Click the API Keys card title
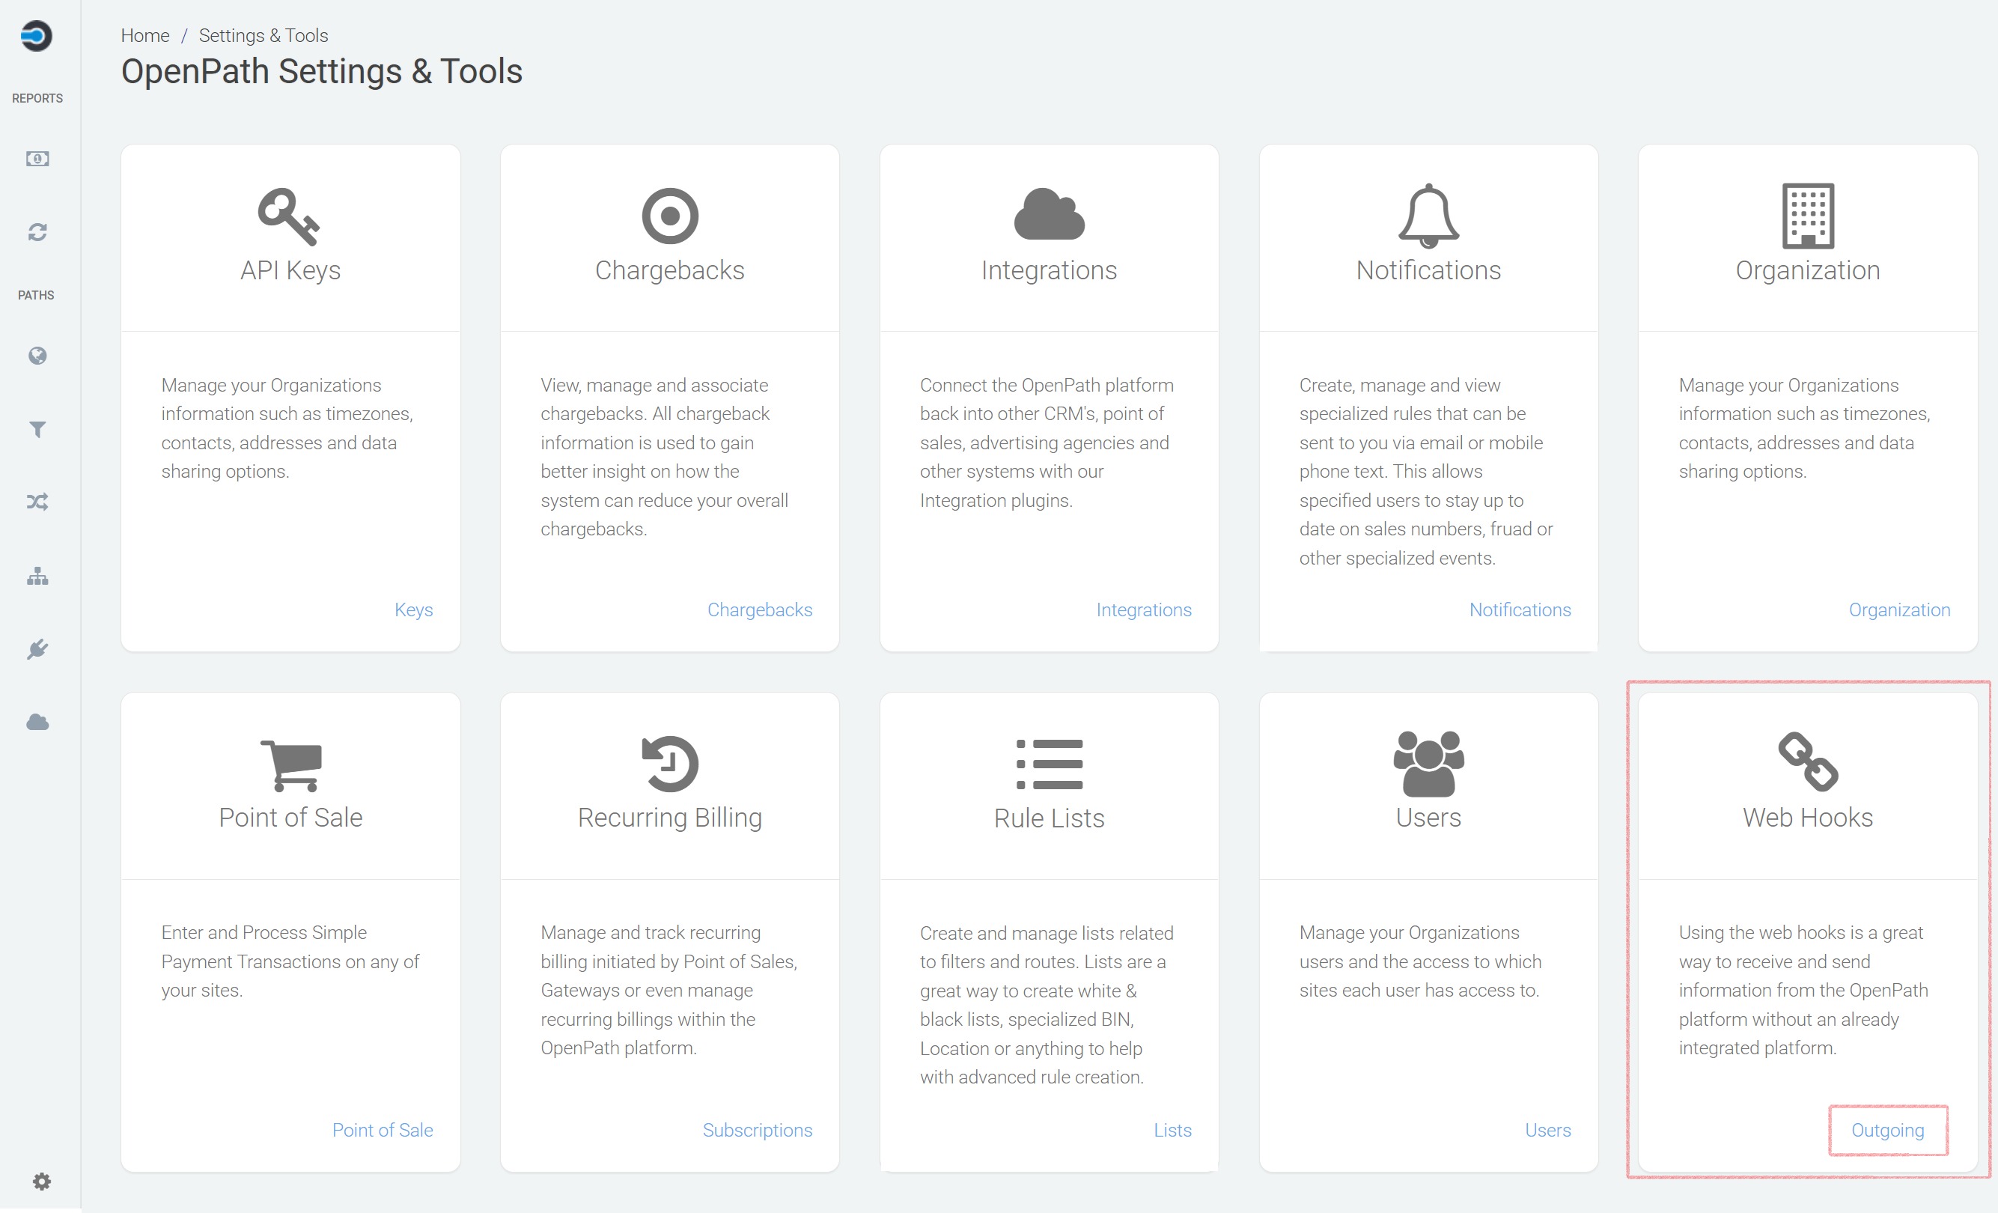 coord(290,270)
